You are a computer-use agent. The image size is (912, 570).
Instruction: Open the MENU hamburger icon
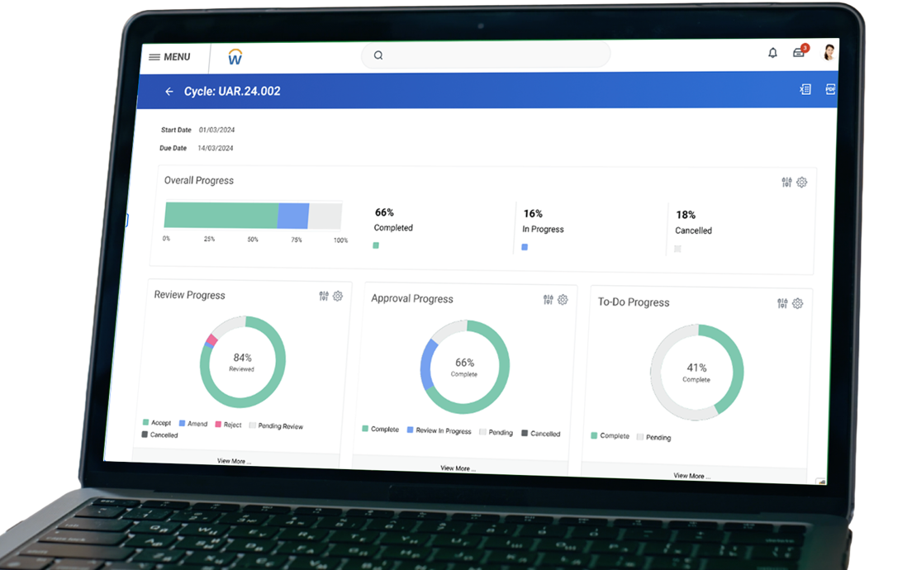(154, 57)
